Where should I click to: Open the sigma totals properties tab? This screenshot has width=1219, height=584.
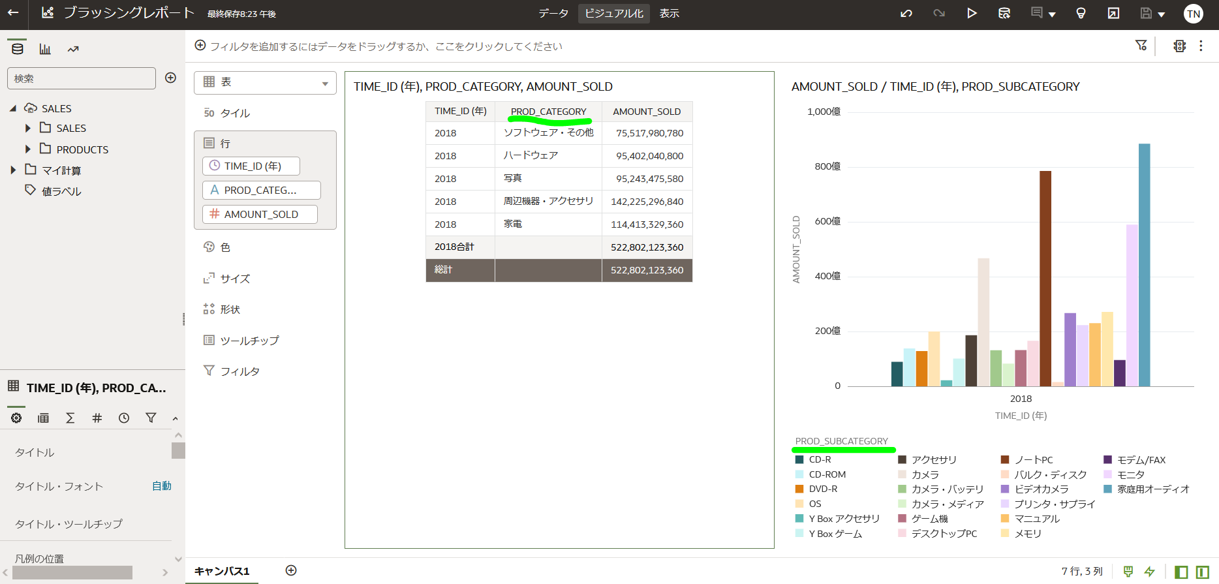(x=70, y=418)
